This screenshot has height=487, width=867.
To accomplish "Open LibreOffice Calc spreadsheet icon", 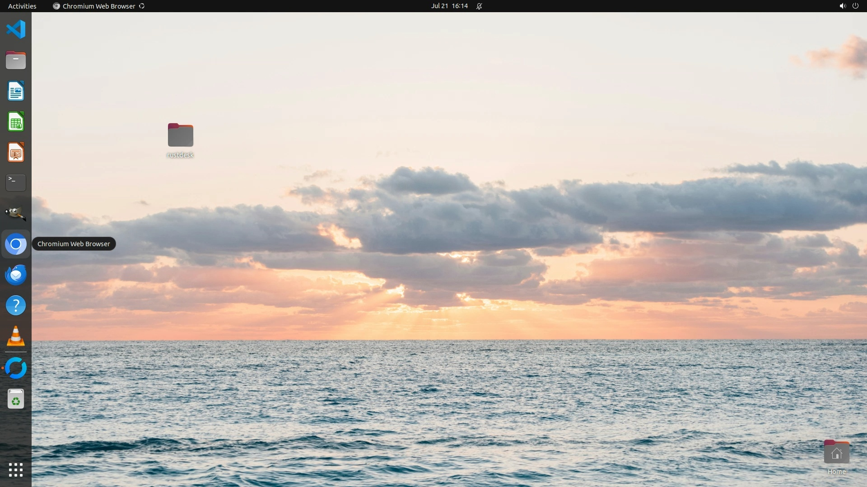I will [16, 122].
